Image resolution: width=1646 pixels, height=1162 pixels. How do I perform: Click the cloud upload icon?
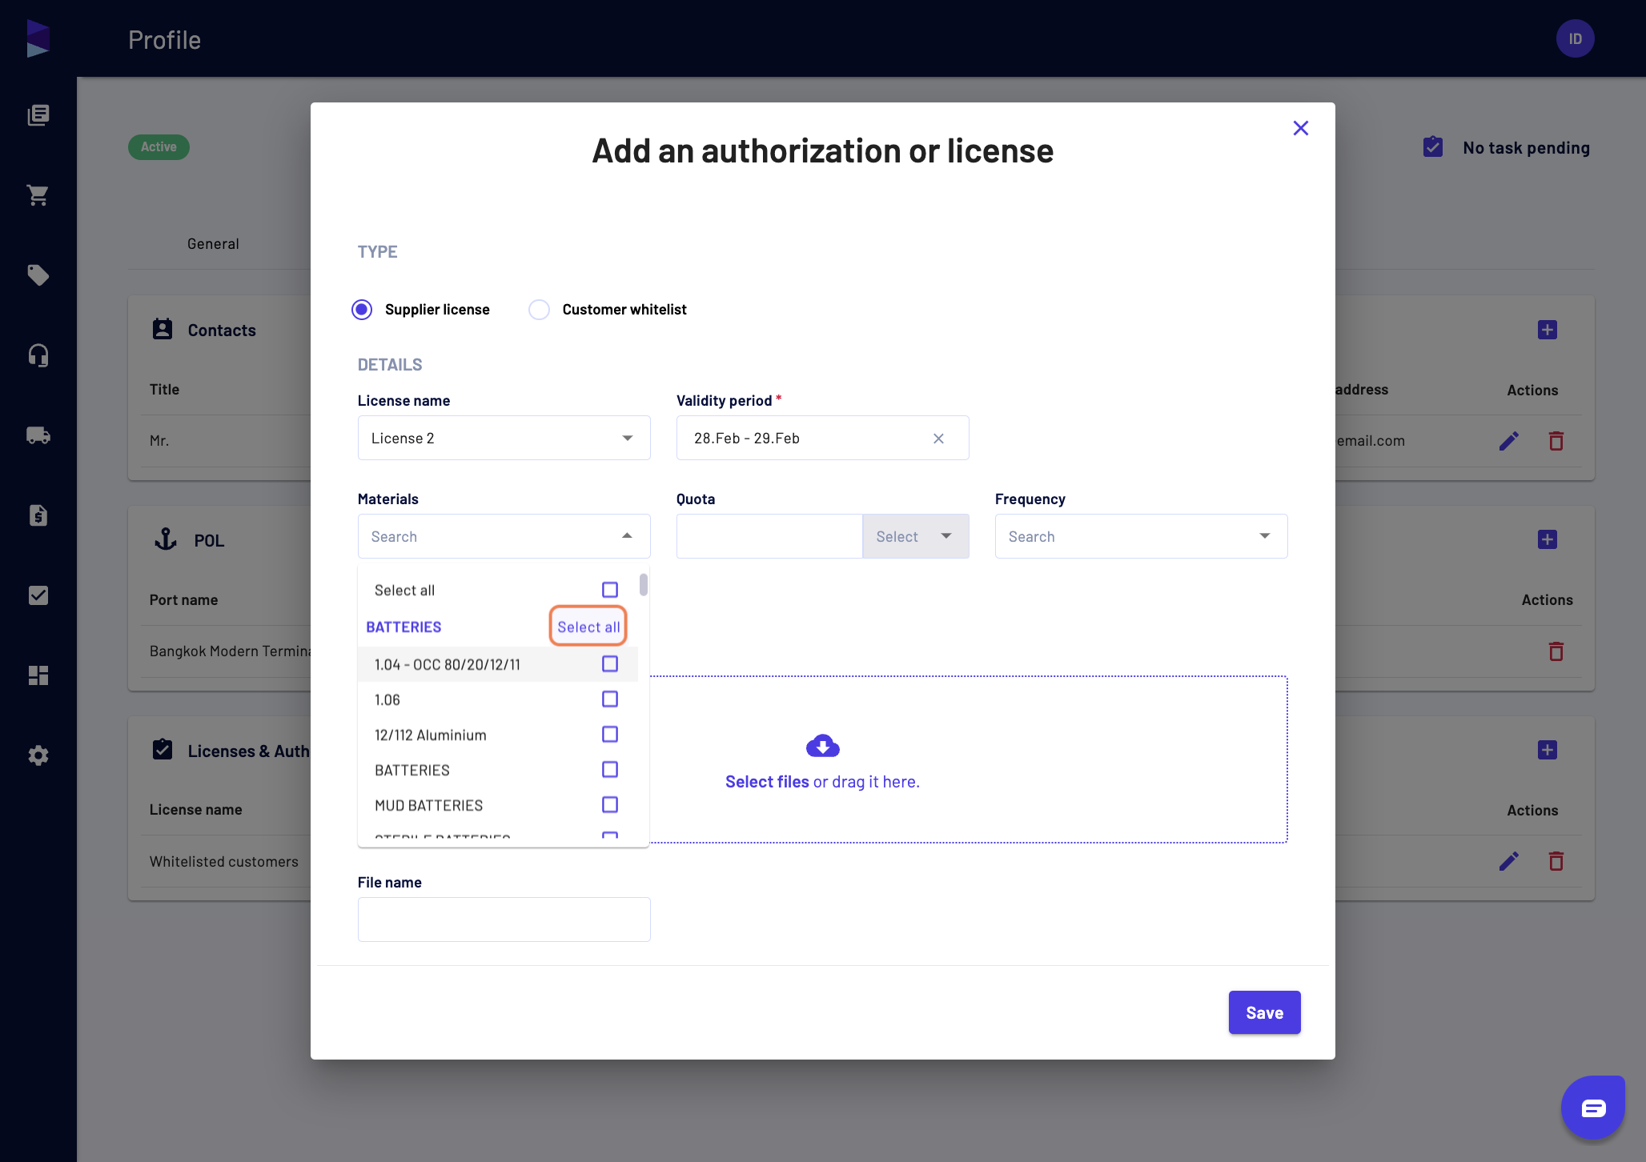pyautogui.click(x=822, y=746)
